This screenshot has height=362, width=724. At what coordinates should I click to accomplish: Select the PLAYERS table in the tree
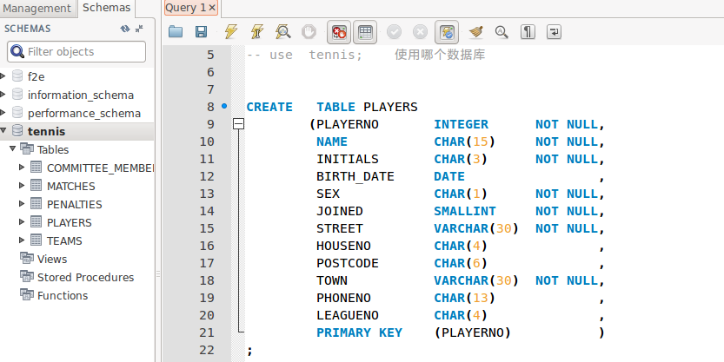(x=69, y=222)
